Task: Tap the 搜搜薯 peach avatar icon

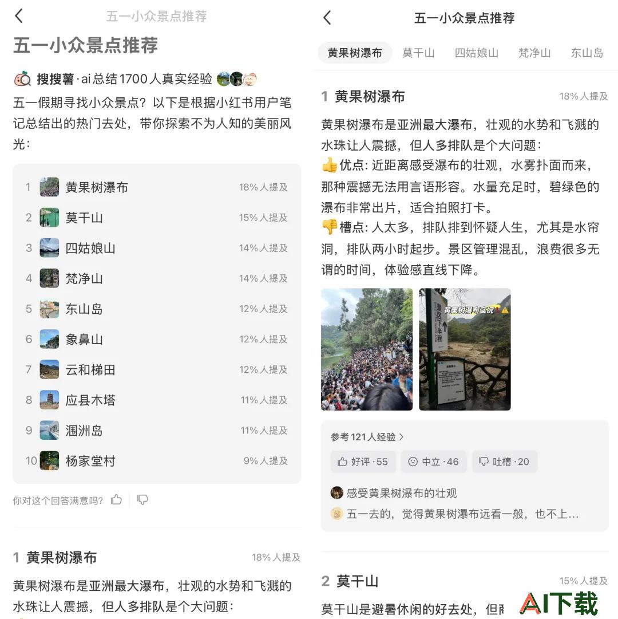Action: 22,79
